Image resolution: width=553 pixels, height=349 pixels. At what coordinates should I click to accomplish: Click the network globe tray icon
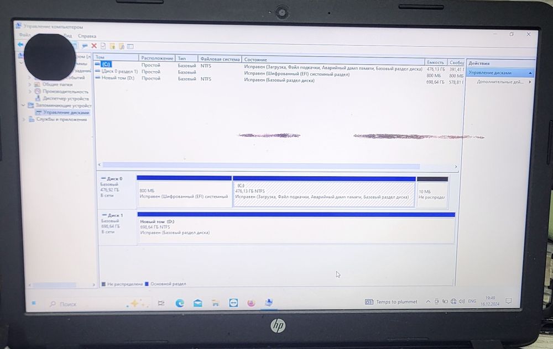453,302
